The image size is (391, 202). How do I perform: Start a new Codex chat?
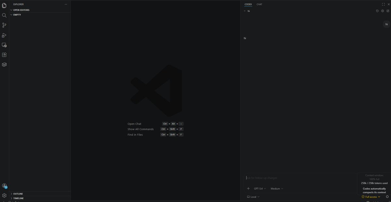[388, 11]
